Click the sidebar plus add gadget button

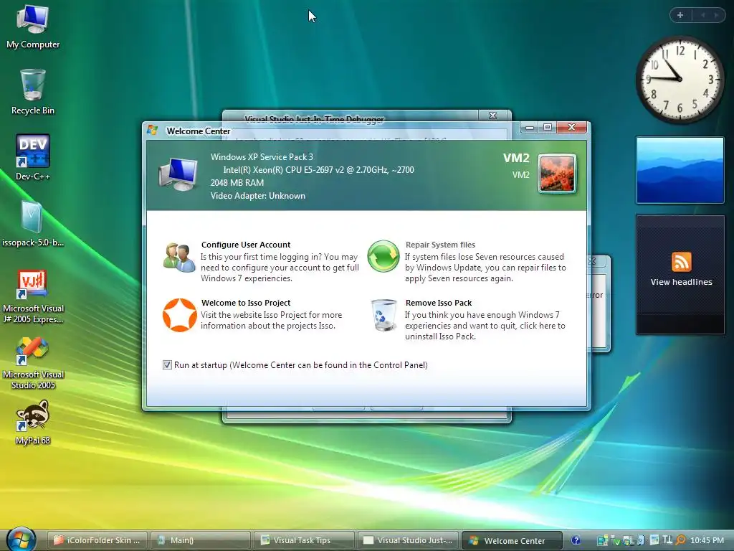[x=680, y=15]
